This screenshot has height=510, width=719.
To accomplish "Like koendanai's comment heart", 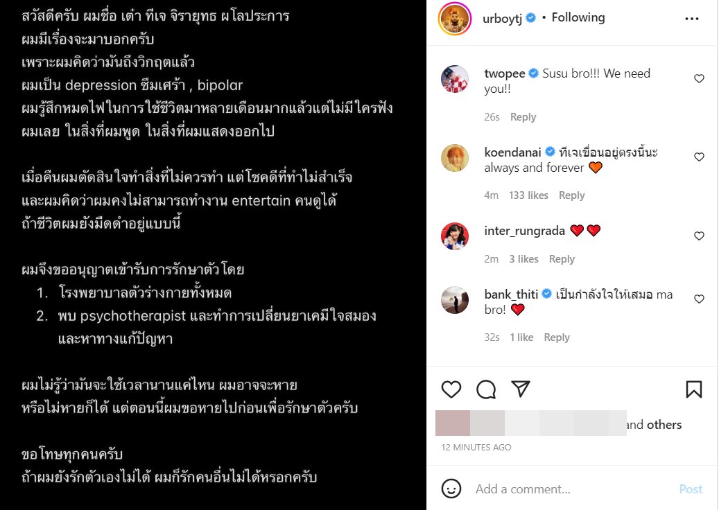I will [x=699, y=157].
